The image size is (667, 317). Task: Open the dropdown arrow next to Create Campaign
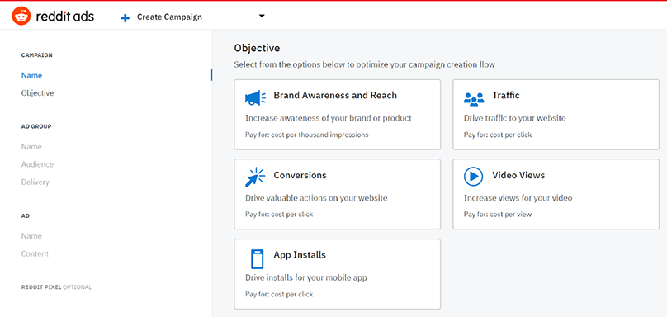pyautogui.click(x=262, y=17)
